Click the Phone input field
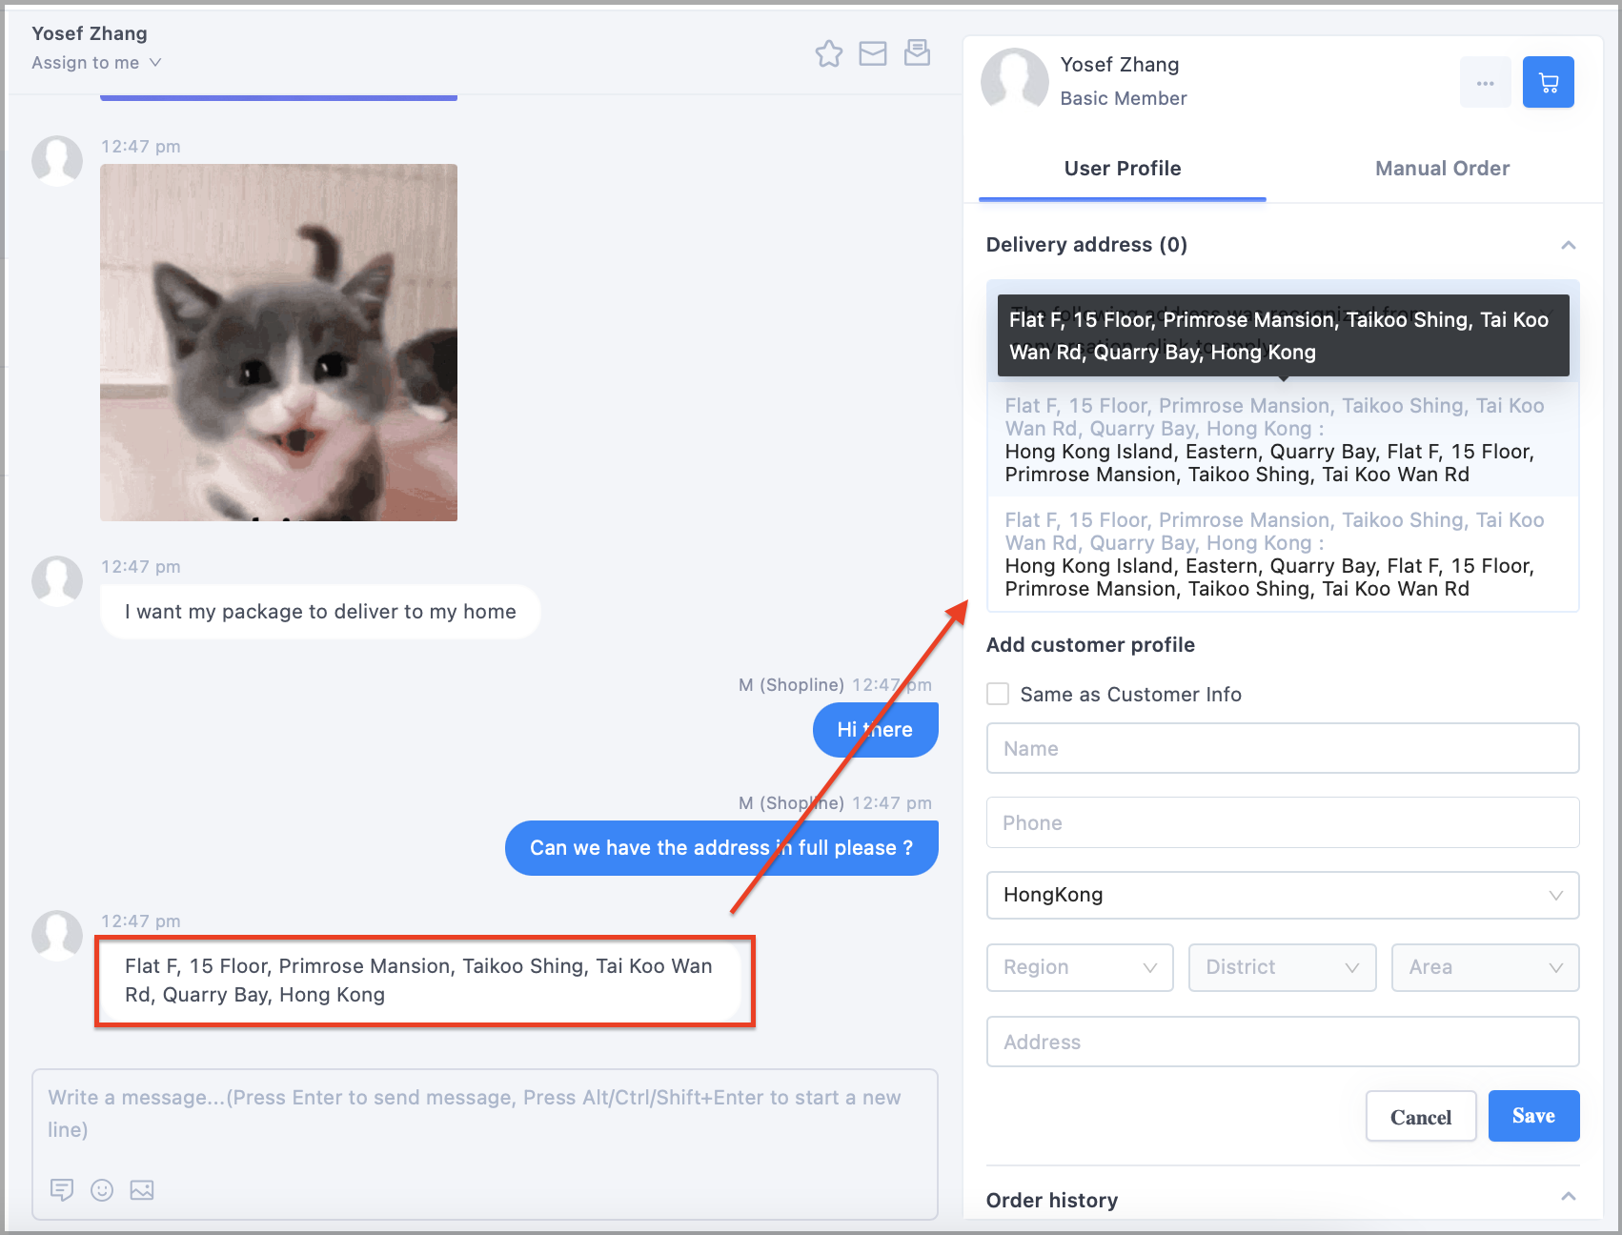 1283,822
